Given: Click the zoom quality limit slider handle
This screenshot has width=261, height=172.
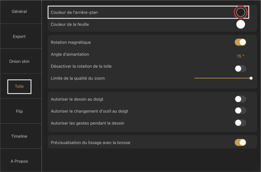Looking at the screenshot, I should (251, 78).
